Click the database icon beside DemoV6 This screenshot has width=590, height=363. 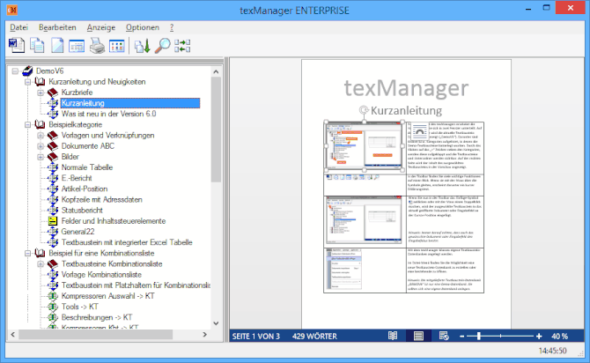[x=27, y=70]
